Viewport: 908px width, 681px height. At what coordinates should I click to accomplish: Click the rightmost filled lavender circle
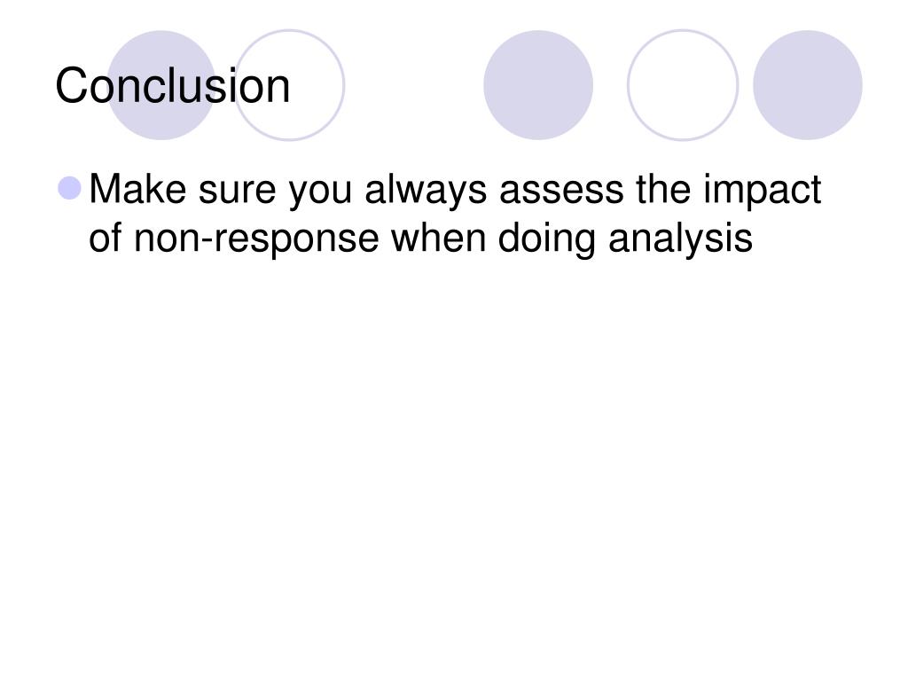[x=807, y=85]
